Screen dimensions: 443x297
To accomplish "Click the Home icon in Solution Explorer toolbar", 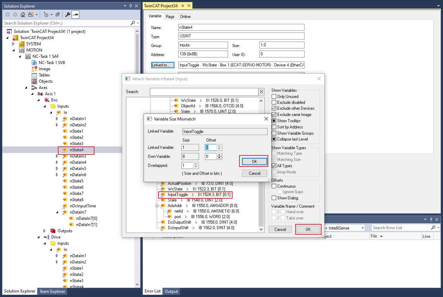I will point(23,15).
